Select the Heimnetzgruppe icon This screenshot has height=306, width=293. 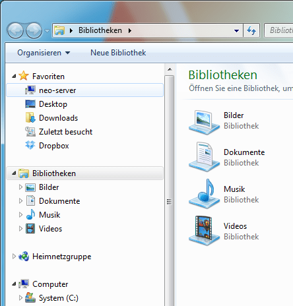tap(24, 257)
